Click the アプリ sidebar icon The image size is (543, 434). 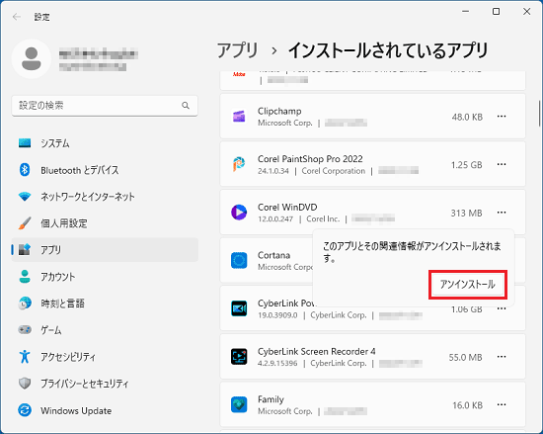25,249
